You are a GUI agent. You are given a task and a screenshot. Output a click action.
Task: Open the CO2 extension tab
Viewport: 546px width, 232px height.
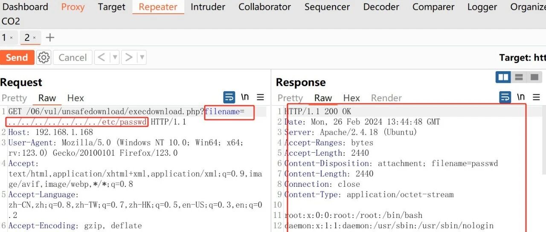(x=11, y=21)
